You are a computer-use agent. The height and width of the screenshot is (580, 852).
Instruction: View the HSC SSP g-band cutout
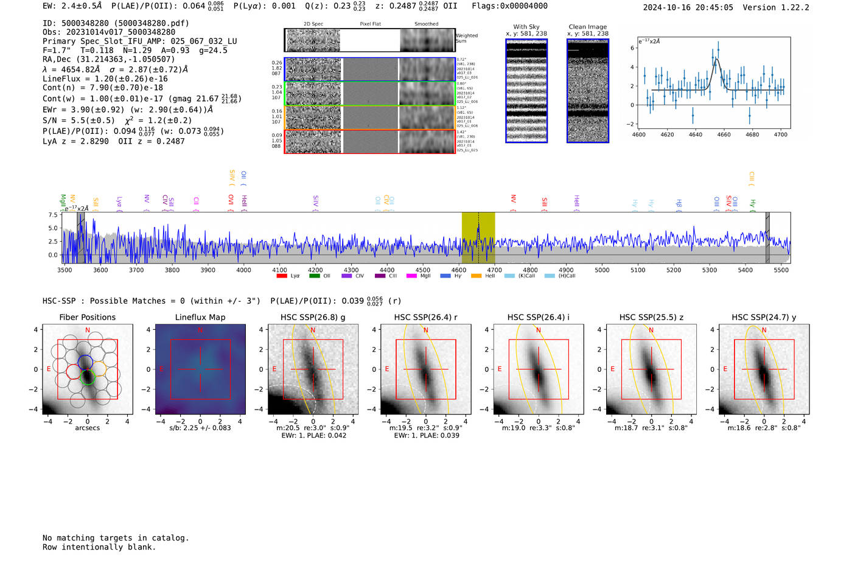pyautogui.click(x=313, y=369)
